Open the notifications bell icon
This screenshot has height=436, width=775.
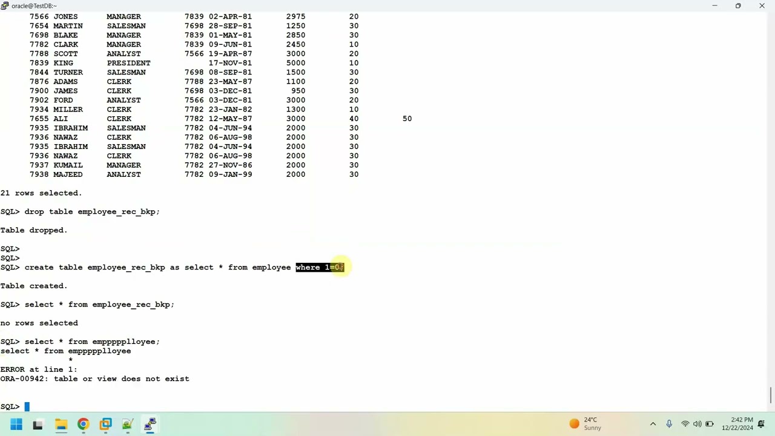point(762,424)
